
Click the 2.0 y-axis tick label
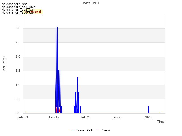[x=18, y=57]
